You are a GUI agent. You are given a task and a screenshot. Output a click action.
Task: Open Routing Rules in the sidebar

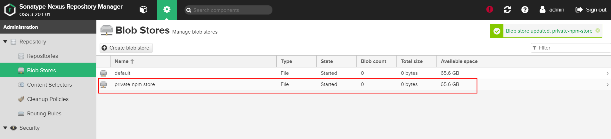[x=44, y=113]
